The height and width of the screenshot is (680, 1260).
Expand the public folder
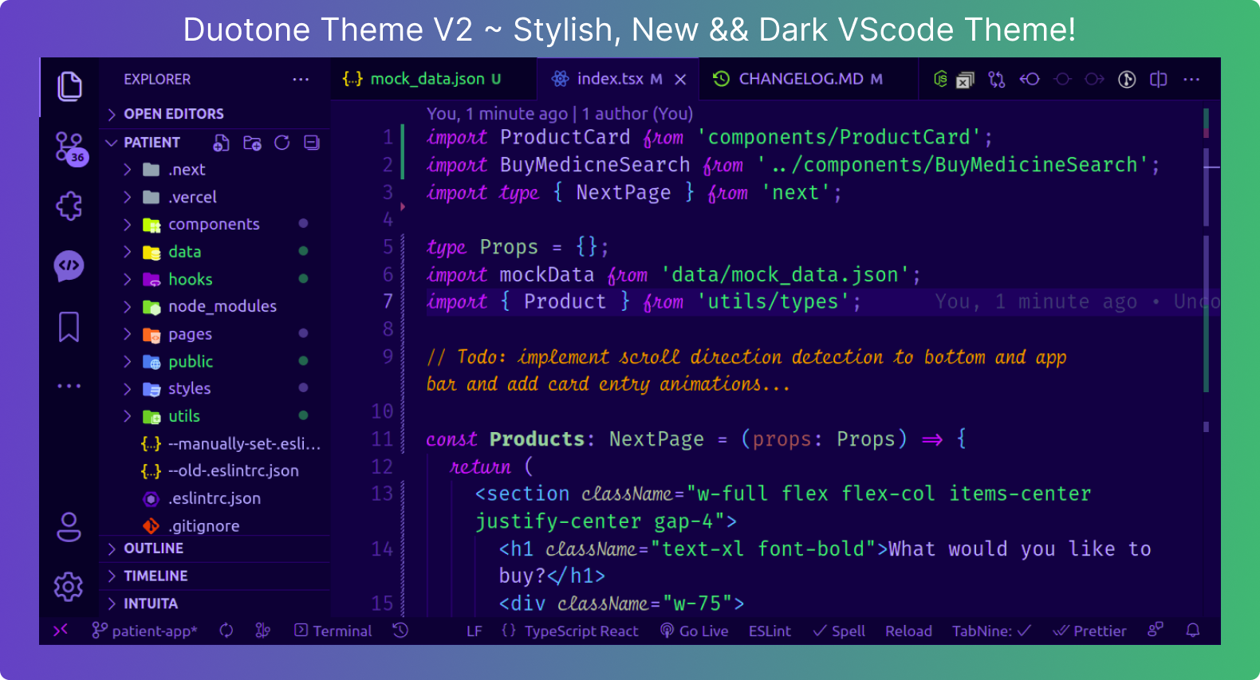[x=215, y=361]
